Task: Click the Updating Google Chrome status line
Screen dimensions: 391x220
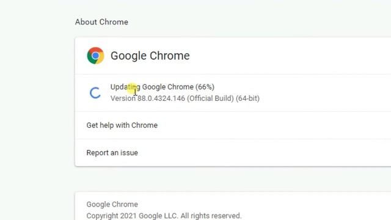Action: coord(163,87)
